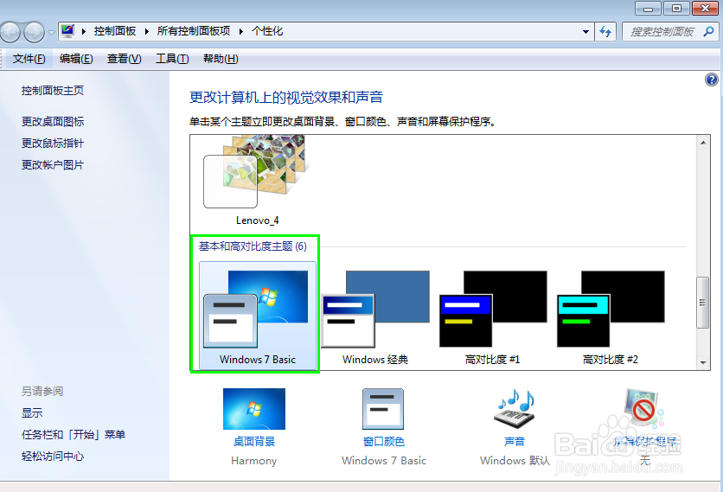This screenshot has width=723, height=492.
Task: Open the 查看(V) menu
Action: [124, 59]
